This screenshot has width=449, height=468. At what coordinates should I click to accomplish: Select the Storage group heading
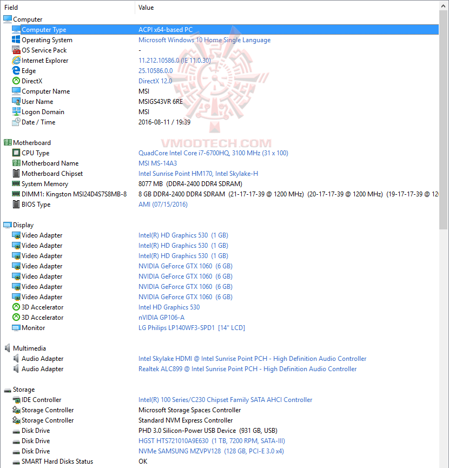click(x=24, y=390)
